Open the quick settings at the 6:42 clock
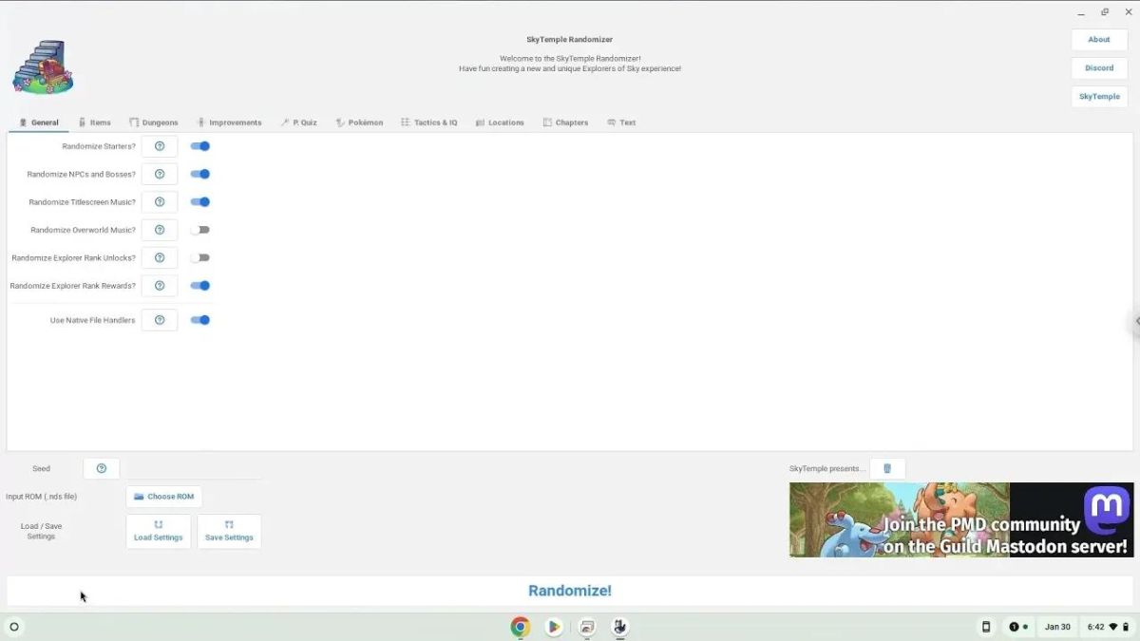Viewport: 1140px width, 641px height. pyautogui.click(x=1107, y=627)
